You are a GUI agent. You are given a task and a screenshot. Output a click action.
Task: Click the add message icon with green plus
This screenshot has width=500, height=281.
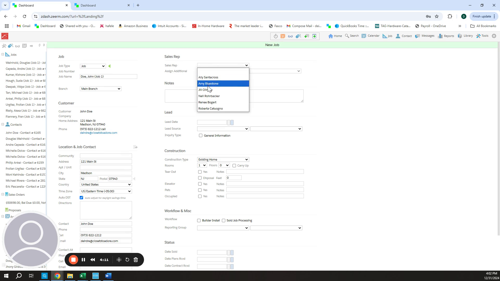click(x=307, y=36)
